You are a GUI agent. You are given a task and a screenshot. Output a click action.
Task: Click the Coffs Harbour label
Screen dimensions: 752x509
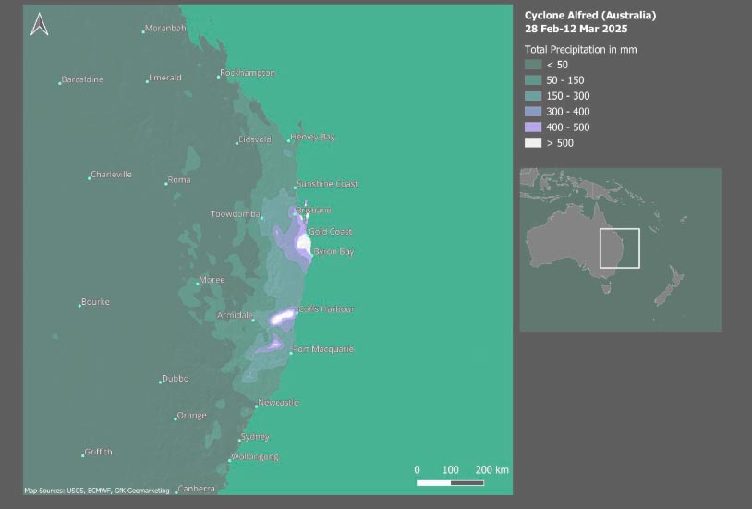327,309
